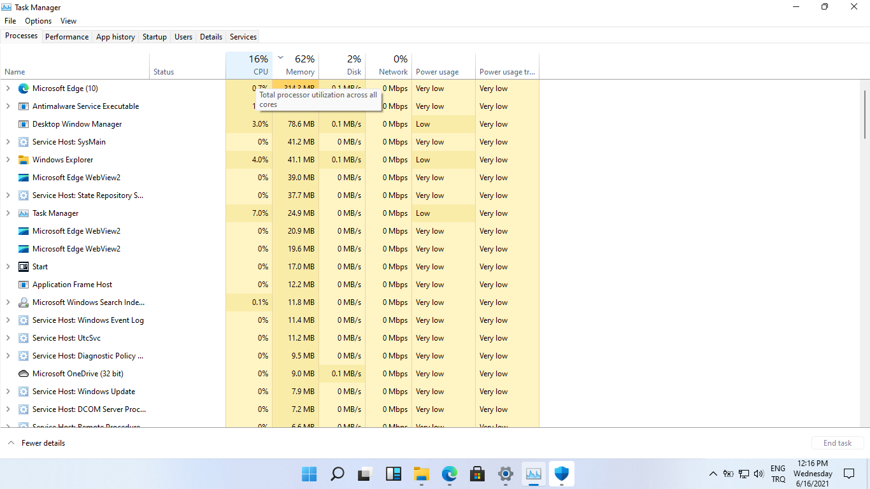Click the Microsoft Windows Search Indexer icon
This screenshot has width=870, height=489.
click(24, 302)
